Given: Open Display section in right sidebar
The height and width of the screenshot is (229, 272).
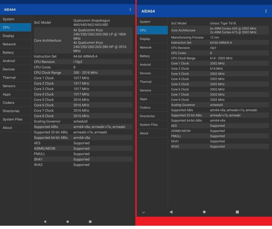Looking at the screenshot, I should click(x=152, y=39).
